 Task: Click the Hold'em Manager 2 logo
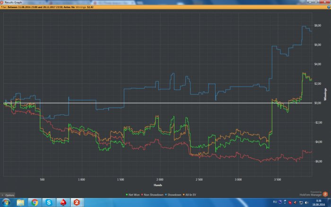(325, 194)
